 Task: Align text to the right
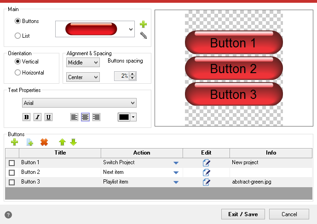point(96,117)
